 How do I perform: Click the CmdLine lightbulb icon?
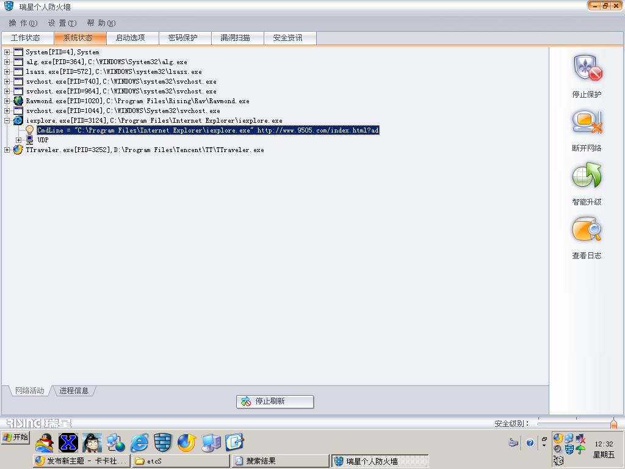tap(29, 130)
